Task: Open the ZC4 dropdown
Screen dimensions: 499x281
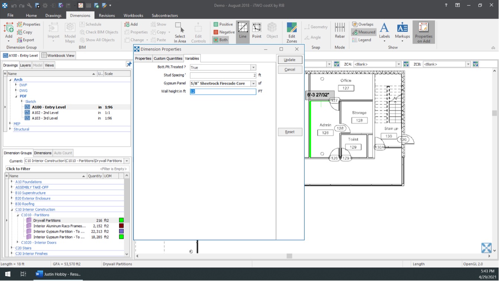Action: pos(398,64)
